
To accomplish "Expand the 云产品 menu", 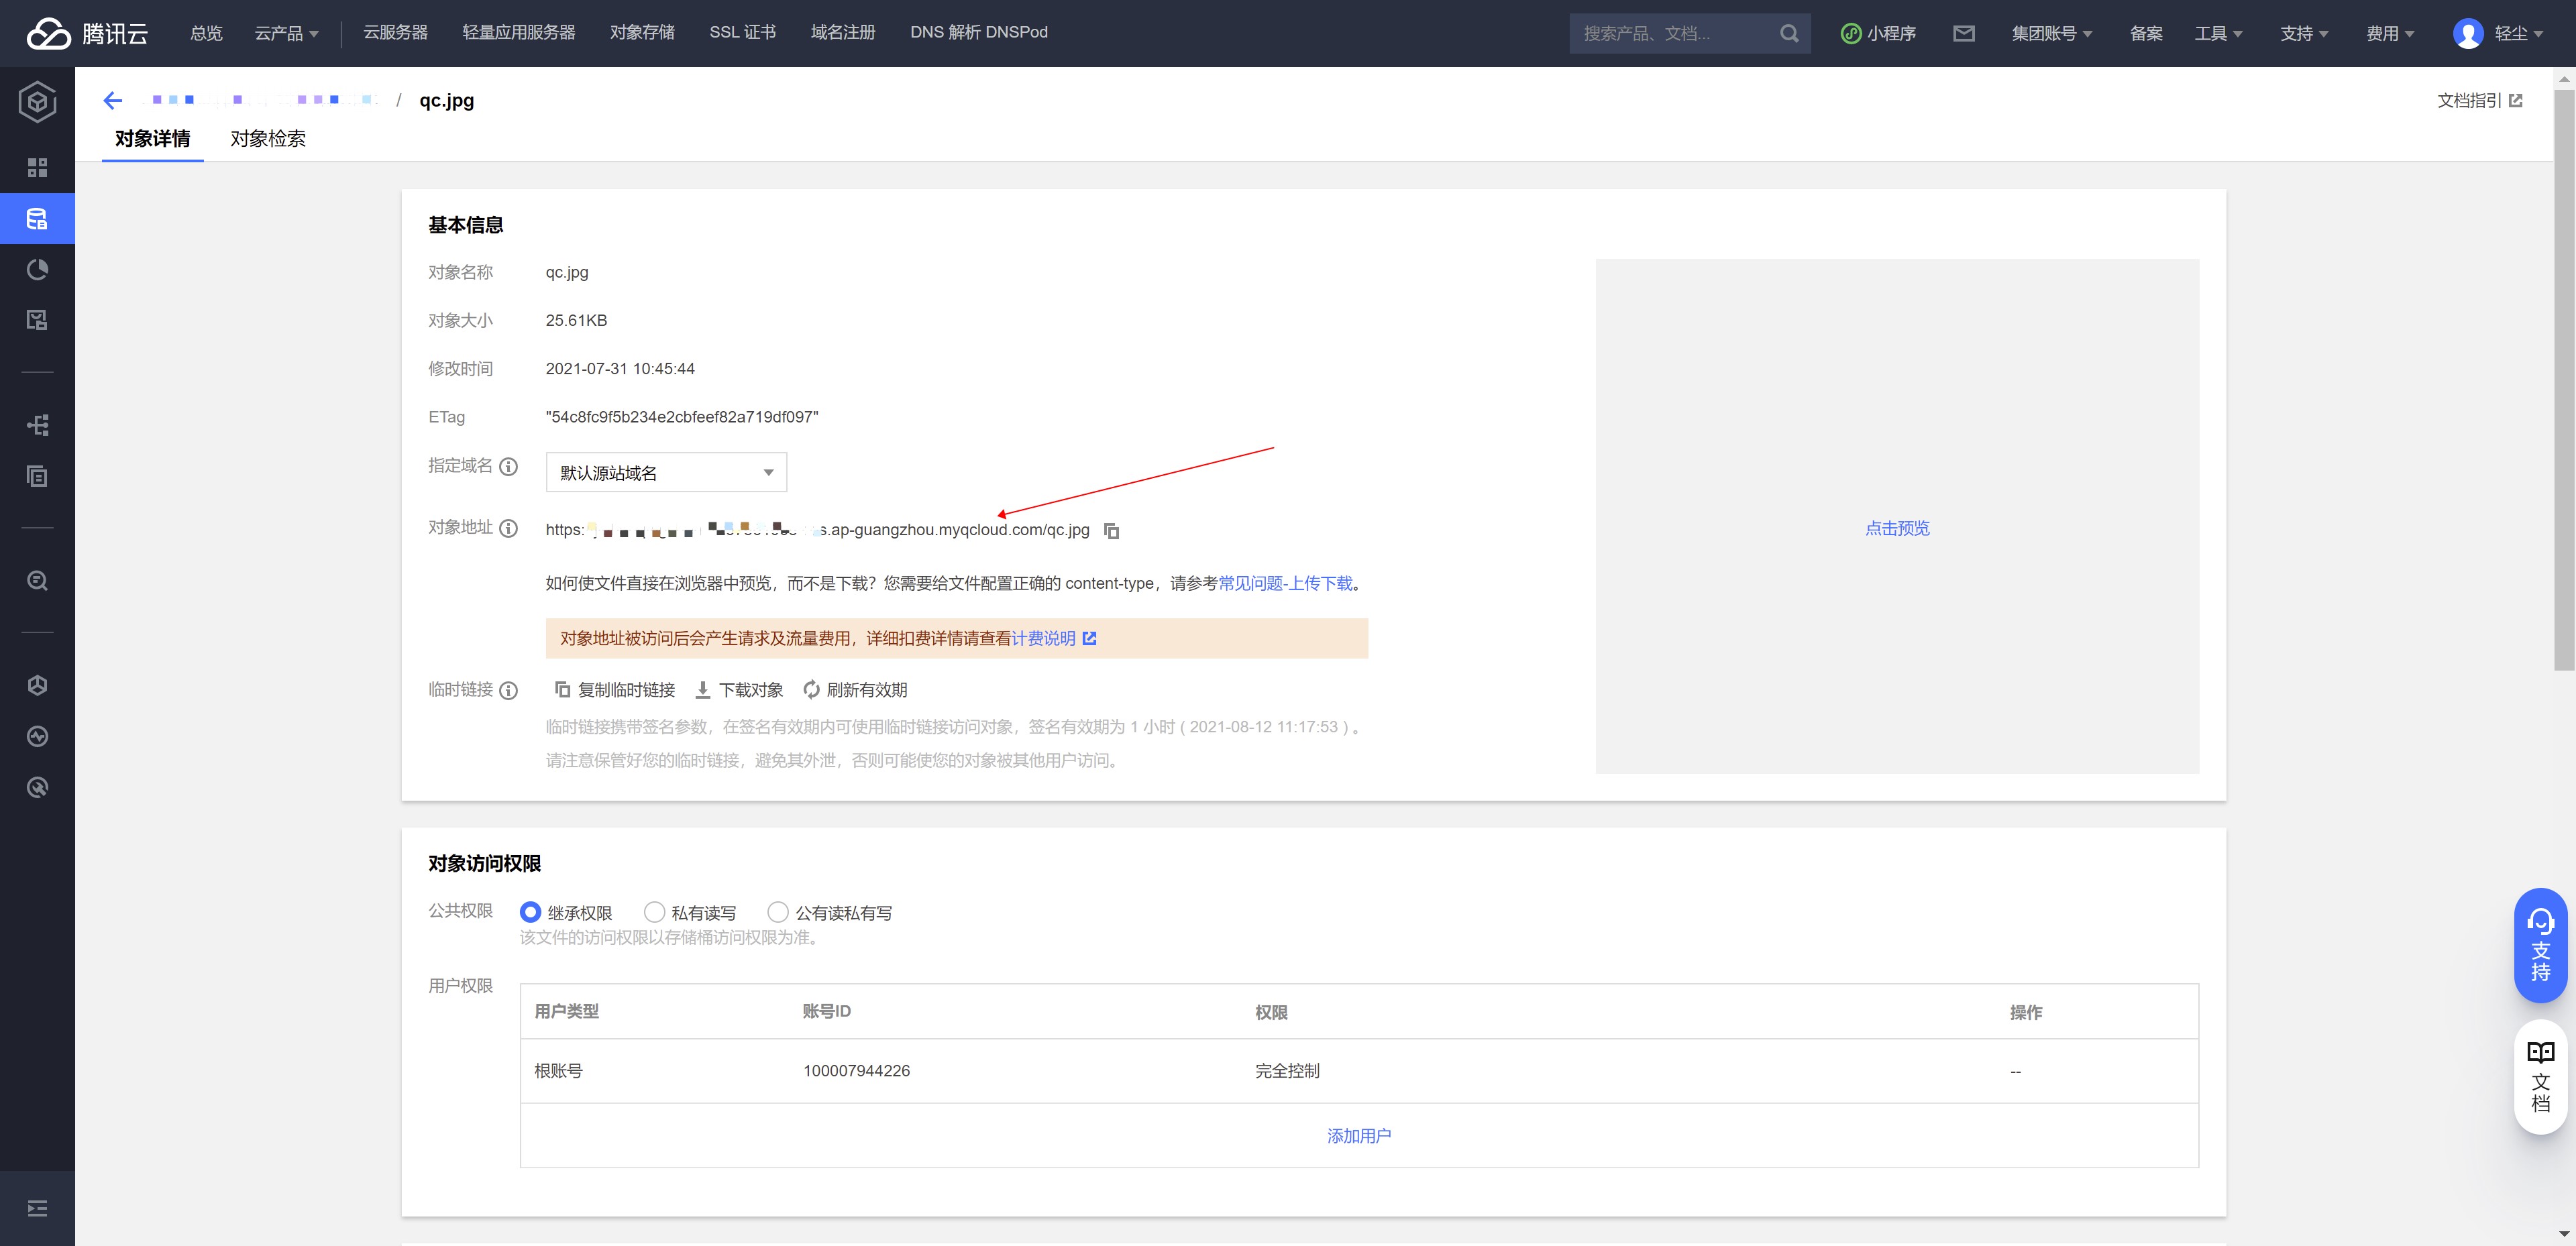I will coord(286,33).
